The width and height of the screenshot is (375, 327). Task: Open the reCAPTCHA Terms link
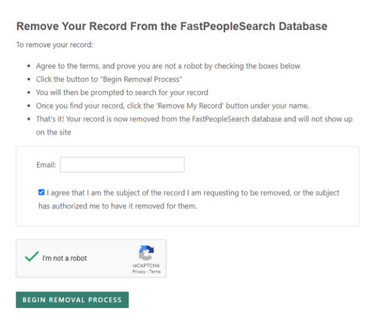click(155, 271)
